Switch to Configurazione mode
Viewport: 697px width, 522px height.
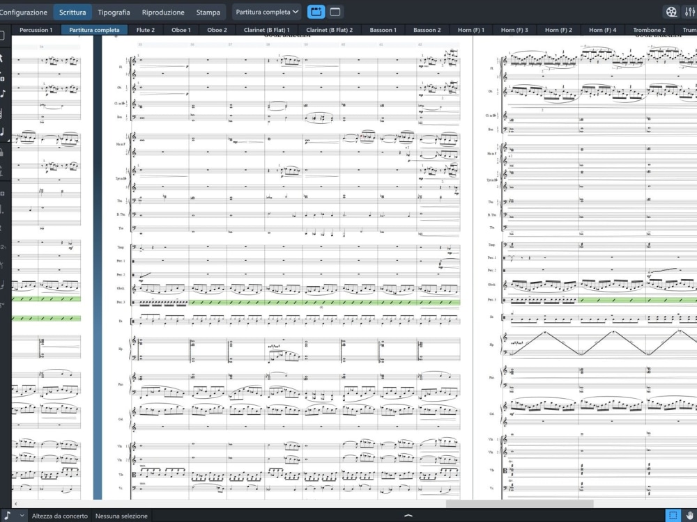click(x=23, y=12)
